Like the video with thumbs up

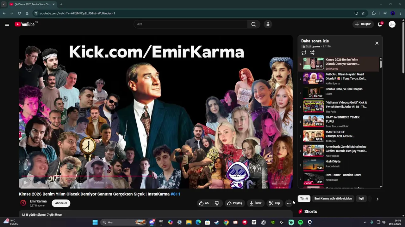[x=204, y=203]
